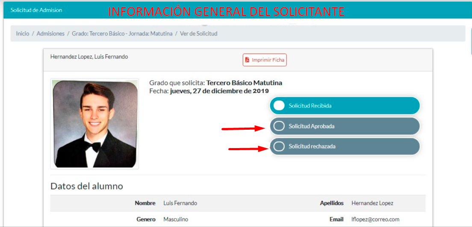Click the Genero value Masculino
Image resolution: width=472 pixels, height=227 pixels.
[176, 219]
